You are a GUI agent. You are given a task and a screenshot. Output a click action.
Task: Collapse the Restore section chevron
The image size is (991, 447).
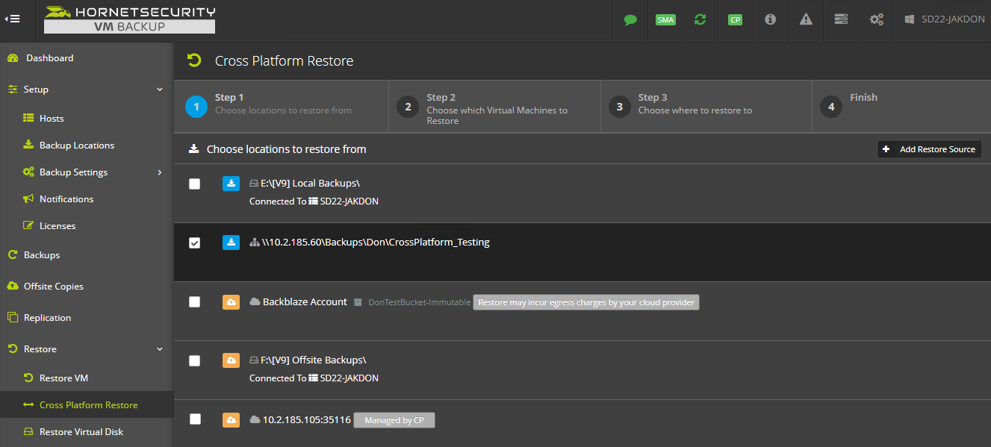point(160,349)
